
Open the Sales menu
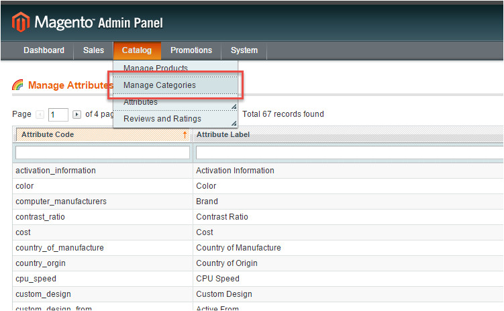click(x=93, y=50)
